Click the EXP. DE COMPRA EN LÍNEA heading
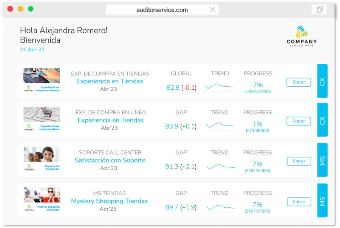The width and height of the screenshot is (340, 228). [x=111, y=112]
